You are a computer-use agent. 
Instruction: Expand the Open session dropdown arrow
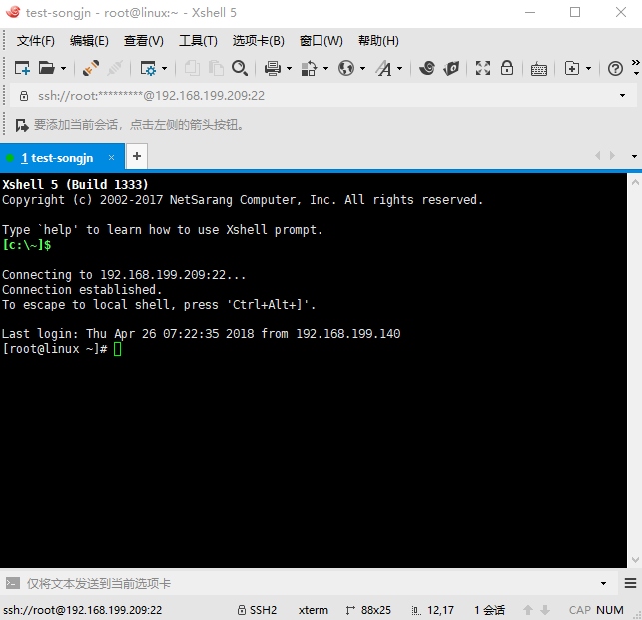coord(63,68)
